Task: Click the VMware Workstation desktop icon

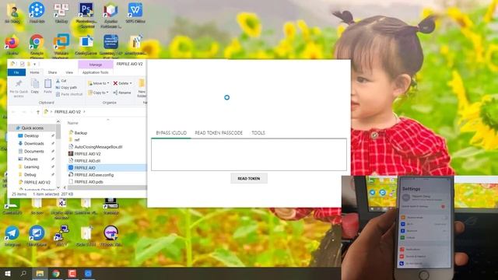Action: [x=61, y=42]
